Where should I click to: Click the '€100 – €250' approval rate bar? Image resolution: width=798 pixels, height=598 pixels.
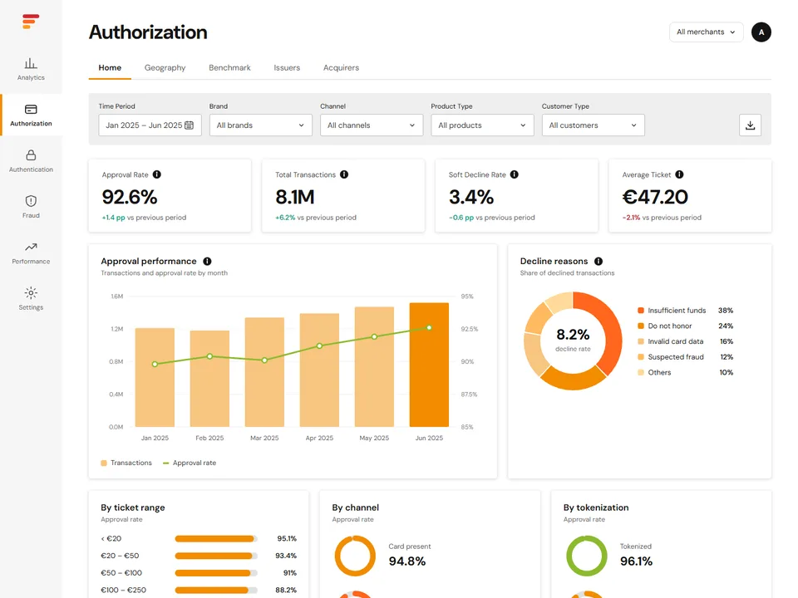click(216, 591)
